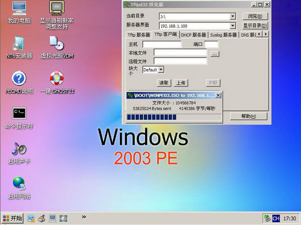301x225 pixels.
Task: Click the computer quick launch icon
Action: click(x=53, y=218)
